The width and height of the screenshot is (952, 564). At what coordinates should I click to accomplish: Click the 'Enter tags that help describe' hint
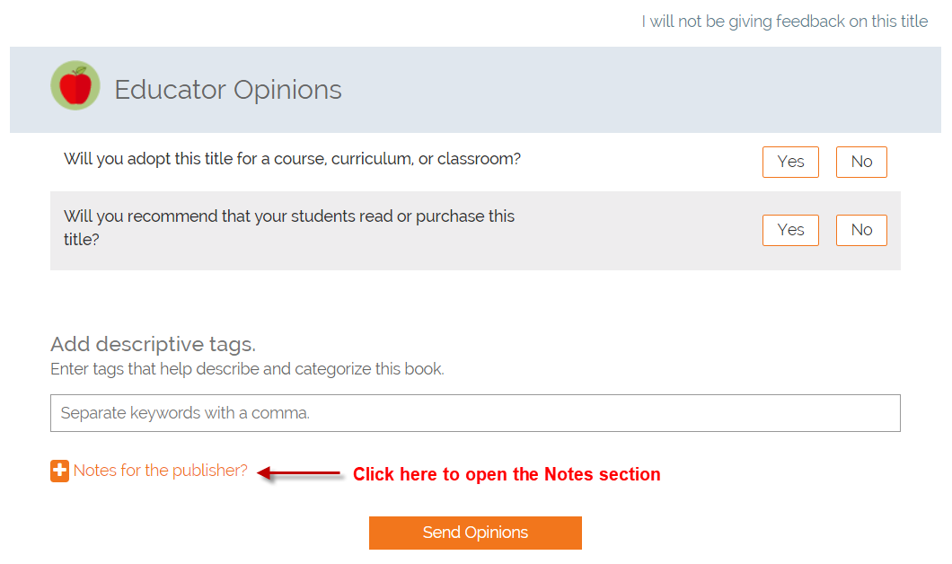pos(247,369)
